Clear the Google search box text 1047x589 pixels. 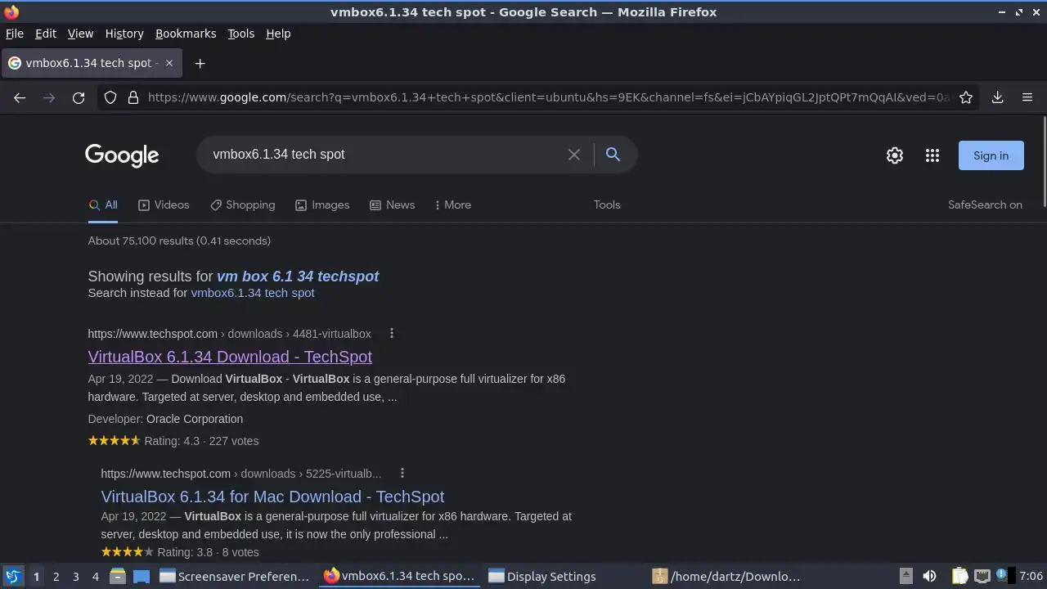click(x=574, y=155)
